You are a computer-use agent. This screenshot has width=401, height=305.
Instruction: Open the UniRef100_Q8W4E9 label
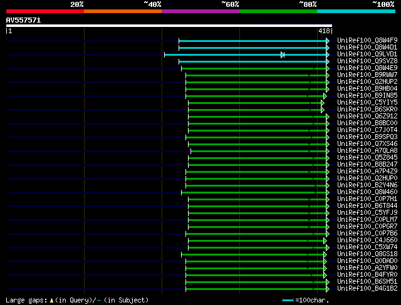(x=367, y=68)
